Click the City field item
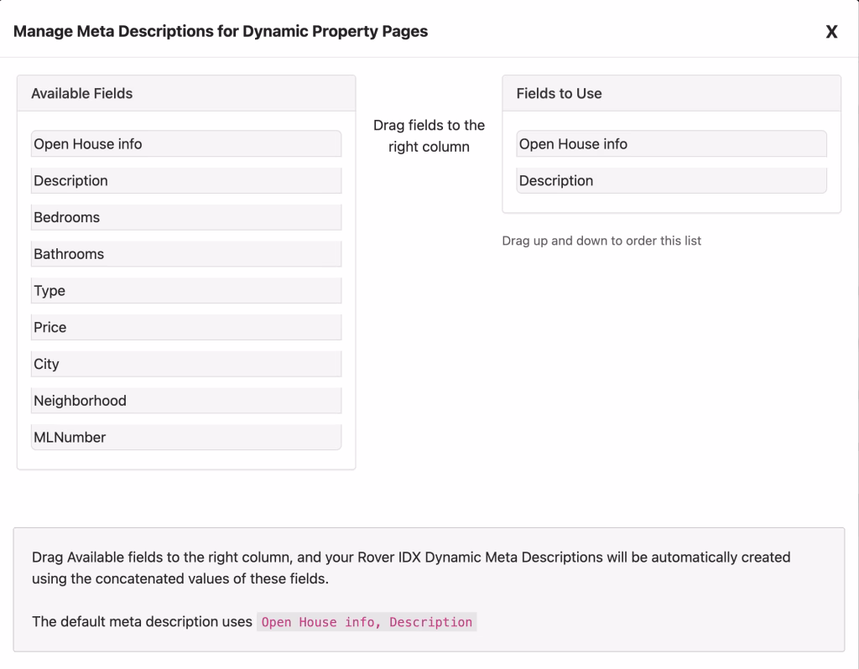The height and width of the screenshot is (669, 859). coord(186,364)
